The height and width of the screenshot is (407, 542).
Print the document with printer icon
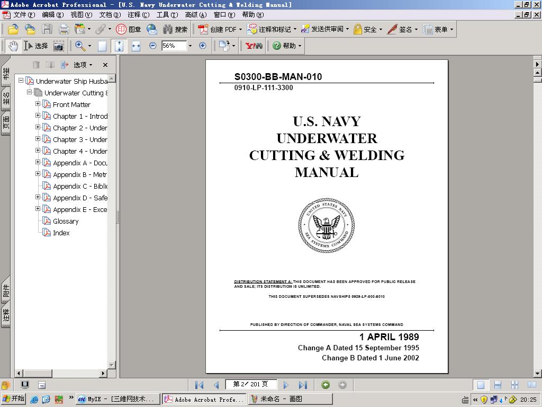click(x=64, y=30)
